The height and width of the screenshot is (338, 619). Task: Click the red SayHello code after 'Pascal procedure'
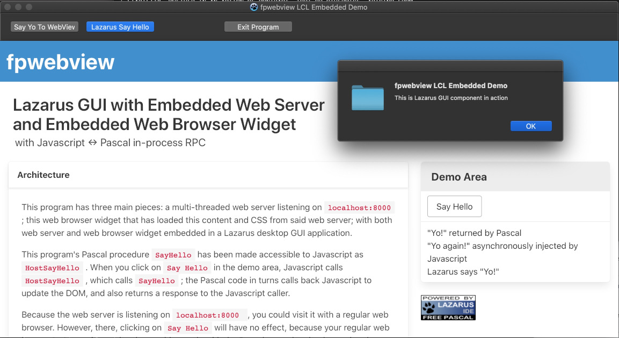[173, 255]
